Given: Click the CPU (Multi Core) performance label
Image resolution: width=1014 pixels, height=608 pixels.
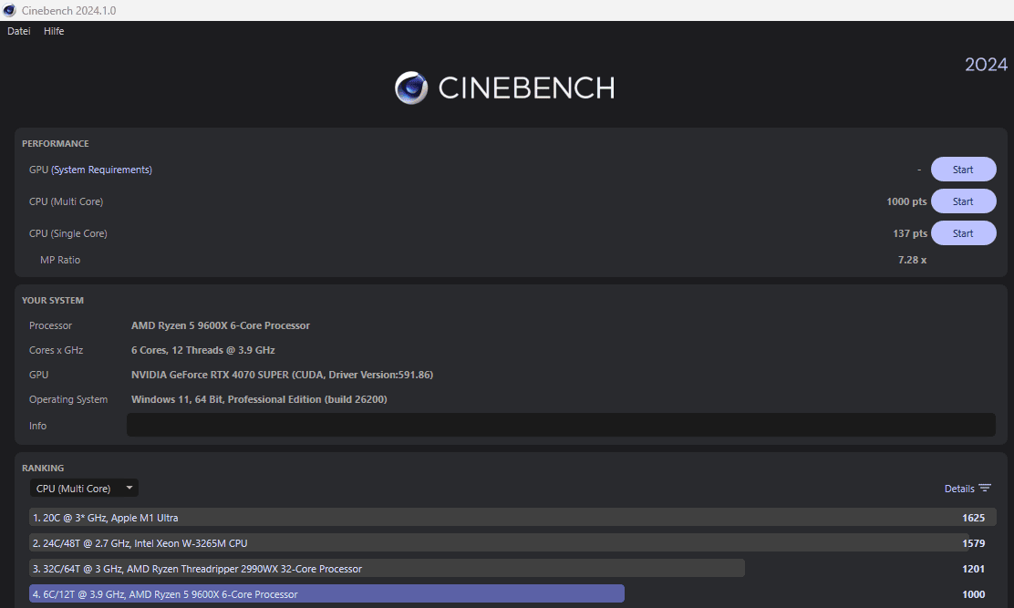Looking at the screenshot, I should pyautogui.click(x=66, y=201).
